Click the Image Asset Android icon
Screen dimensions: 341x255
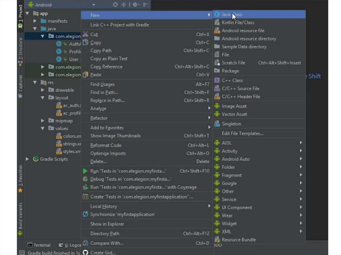point(217,106)
